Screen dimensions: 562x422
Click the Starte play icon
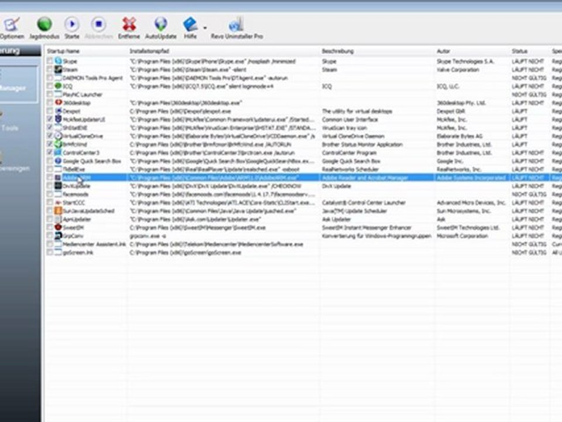pos(71,24)
